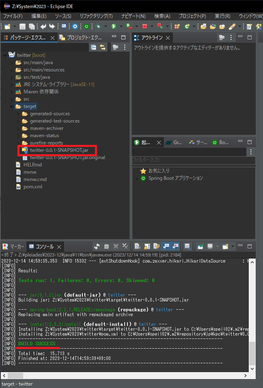The width and height of the screenshot is (263, 388).
Task: Select pom.xml in Package Explorer
Action: [32, 187]
